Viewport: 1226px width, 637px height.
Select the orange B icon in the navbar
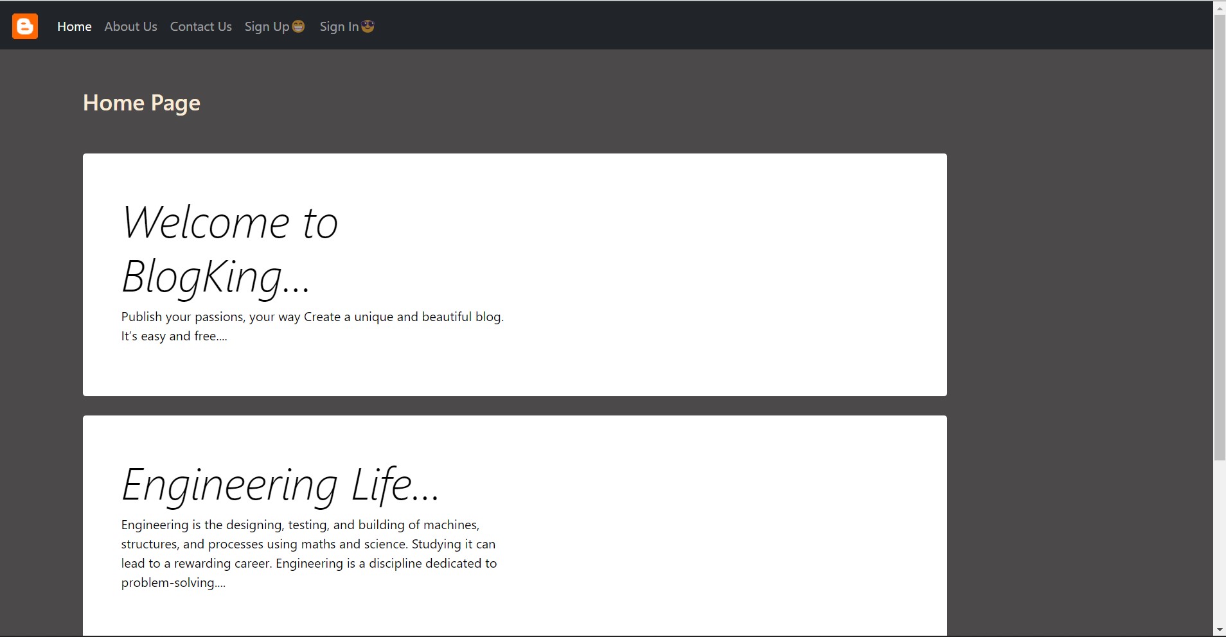tap(24, 26)
